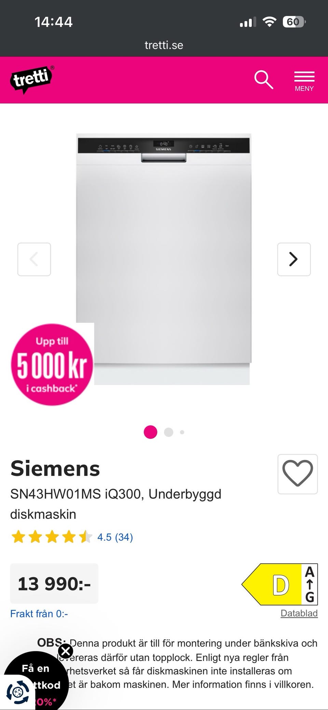
Task: Select the second carousel dot
Action: 169,432
